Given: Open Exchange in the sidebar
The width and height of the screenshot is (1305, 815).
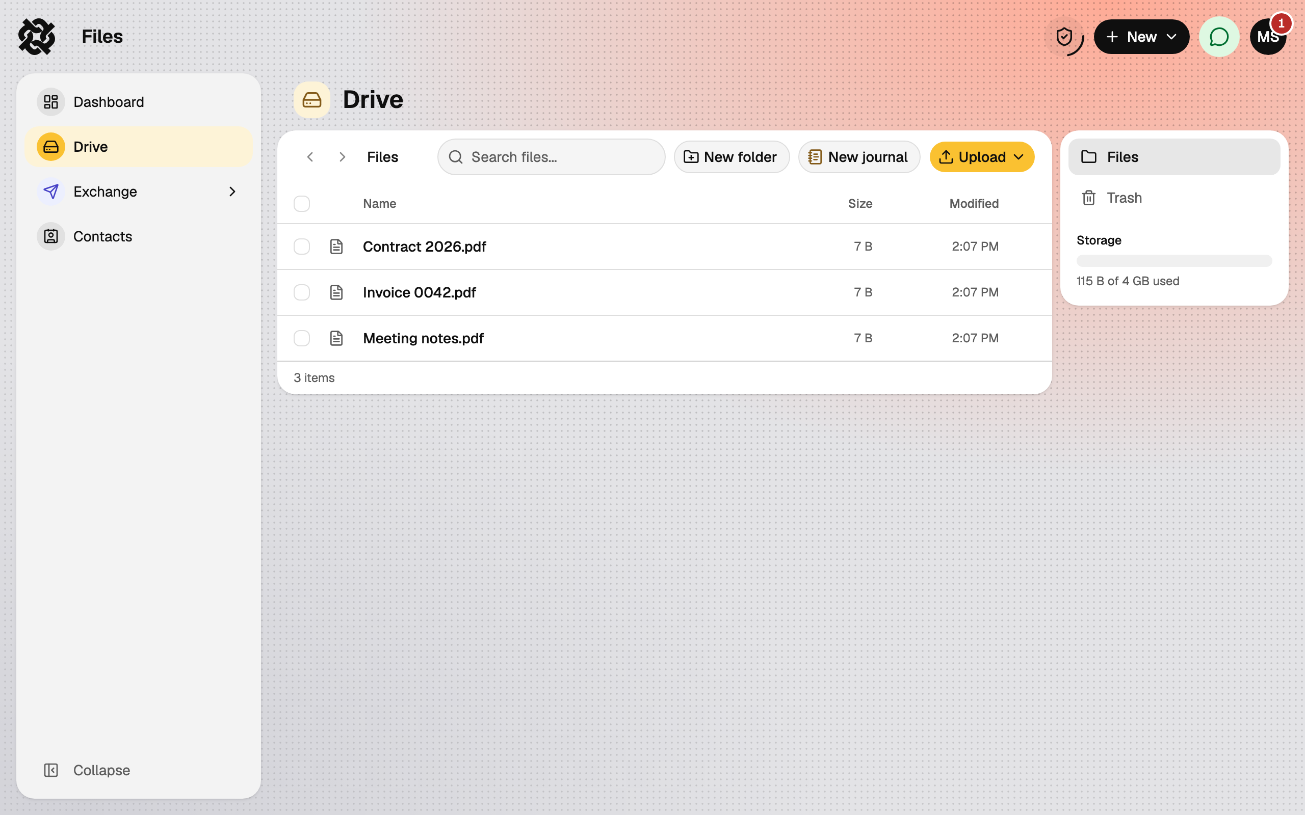Looking at the screenshot, I should click(139, 192).
